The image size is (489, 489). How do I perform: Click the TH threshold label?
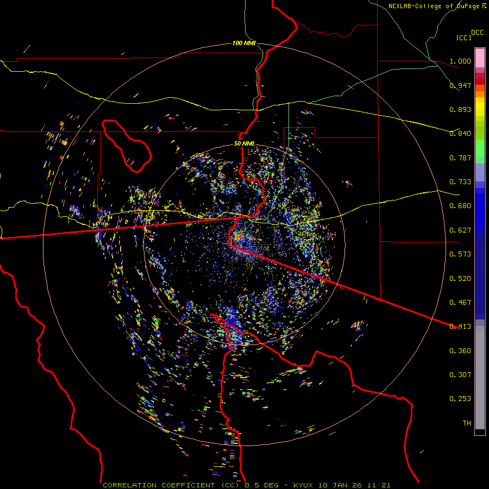[x=467, y=423]
